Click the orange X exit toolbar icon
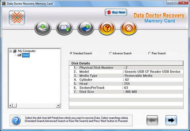 (x=129, y=28)
